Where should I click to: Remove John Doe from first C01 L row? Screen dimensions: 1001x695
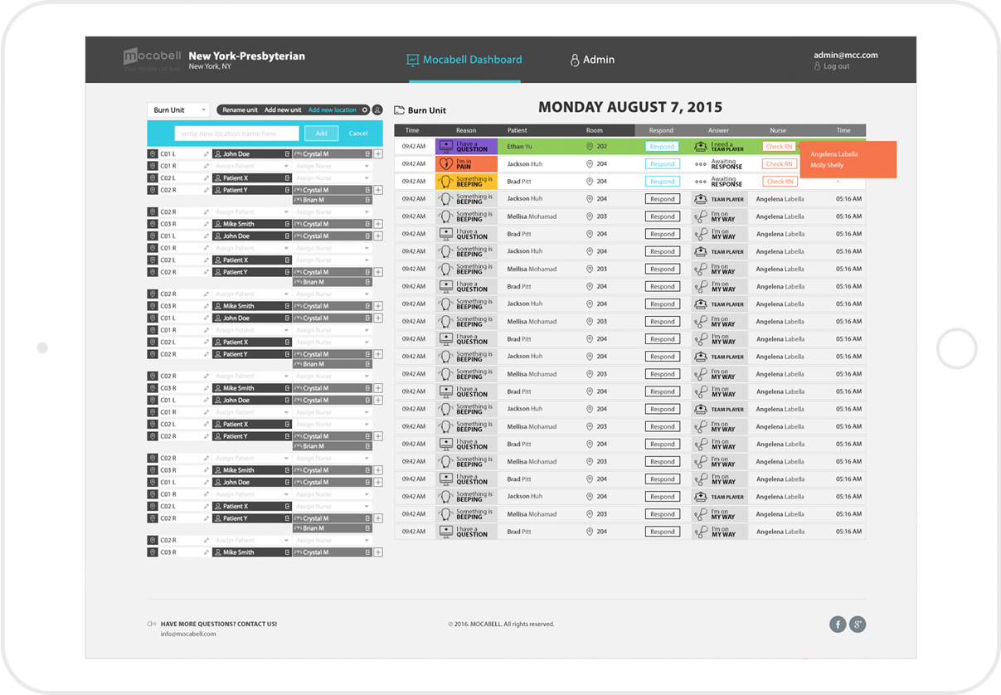[x=287, y=154]
